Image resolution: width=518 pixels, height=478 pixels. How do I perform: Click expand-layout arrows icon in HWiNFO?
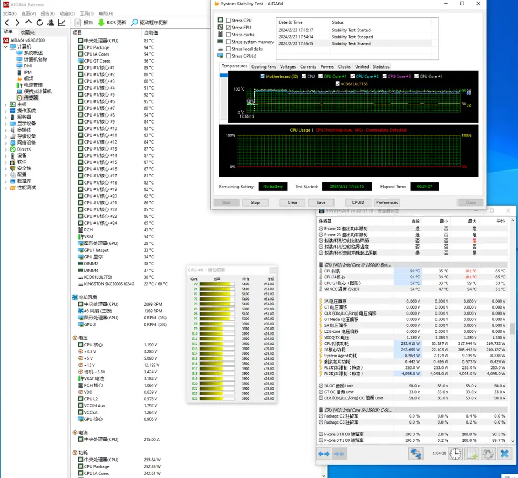point(324,454)
